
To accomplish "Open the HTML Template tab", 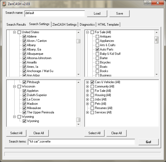I will (108, 24).
